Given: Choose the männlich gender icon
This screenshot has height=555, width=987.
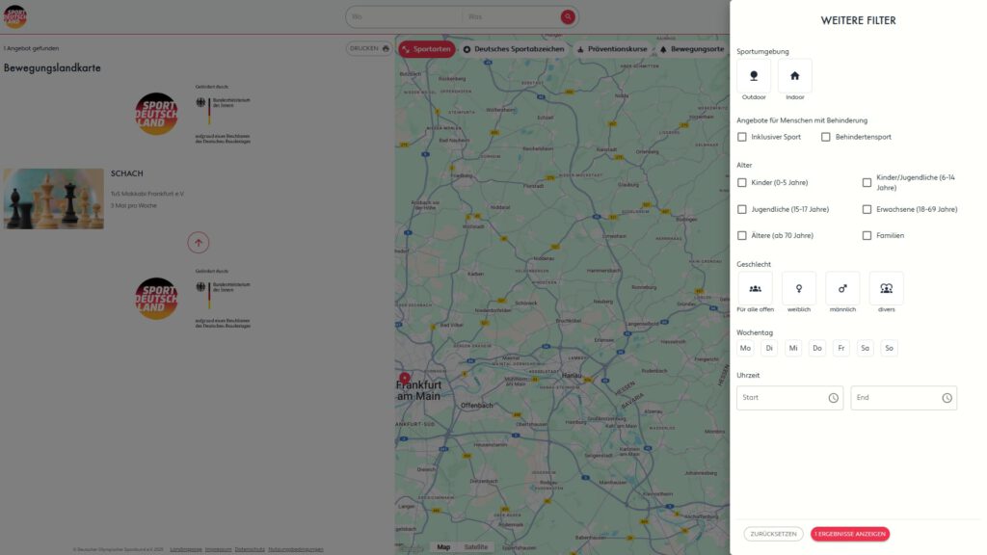Looking at the screenshot, I should (842, 288).
